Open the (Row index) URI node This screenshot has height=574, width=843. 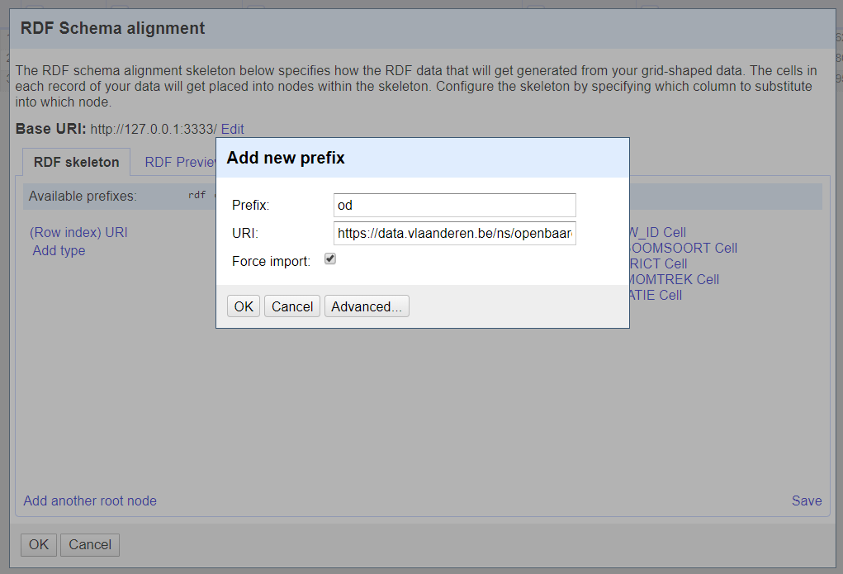pos(78,233)
